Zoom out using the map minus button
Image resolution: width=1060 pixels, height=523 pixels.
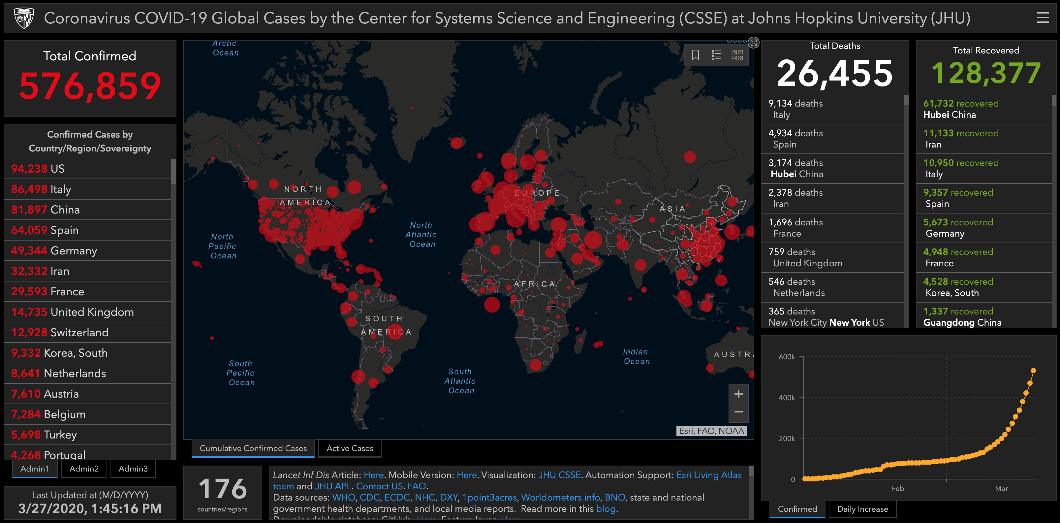[739, 412]
